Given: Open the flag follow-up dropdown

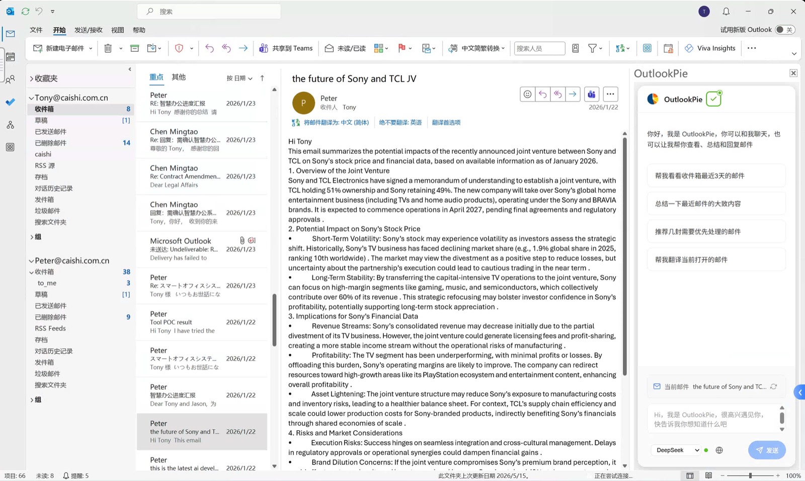Looking at the screenshot, I should [x=405, y=48].
